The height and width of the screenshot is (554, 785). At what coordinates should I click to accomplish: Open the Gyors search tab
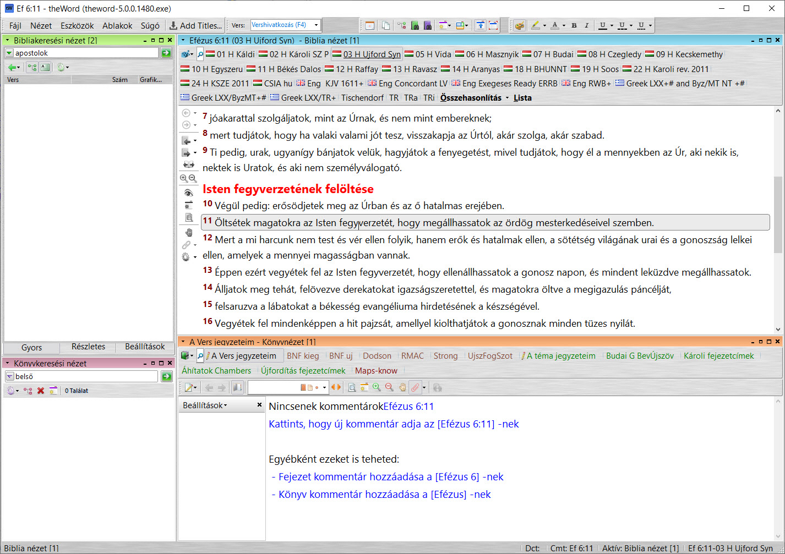31,347
